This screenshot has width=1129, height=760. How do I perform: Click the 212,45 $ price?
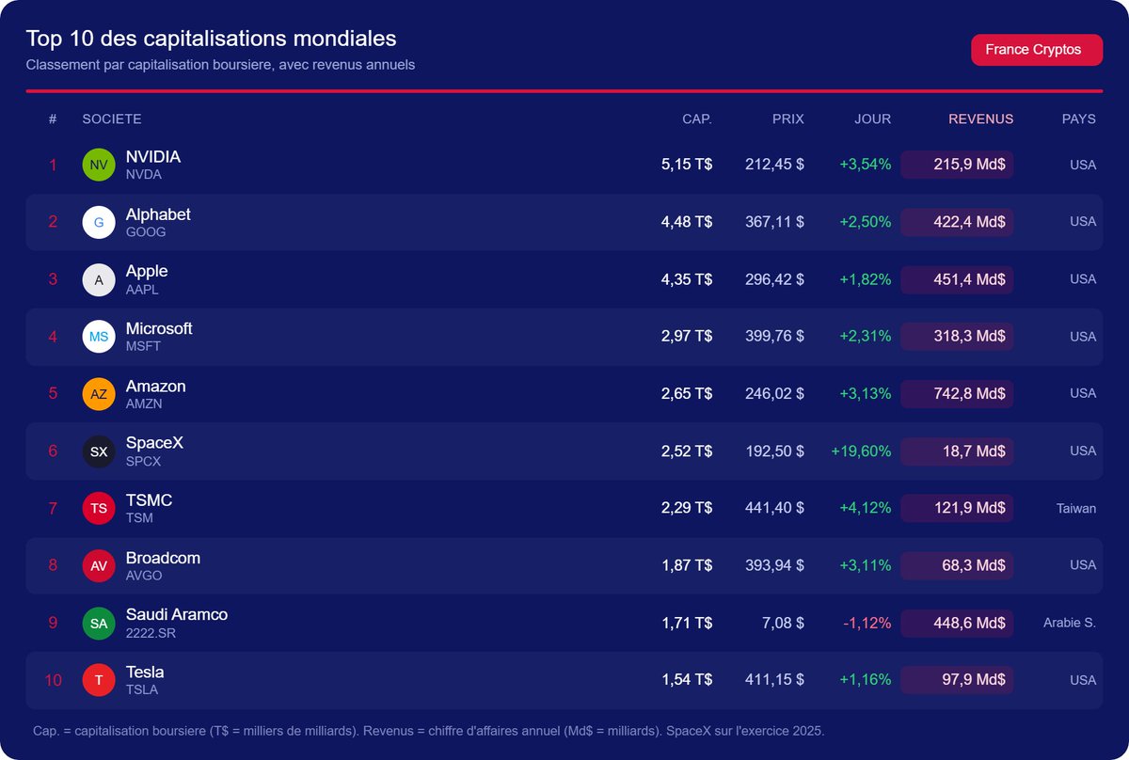[774, 165]
